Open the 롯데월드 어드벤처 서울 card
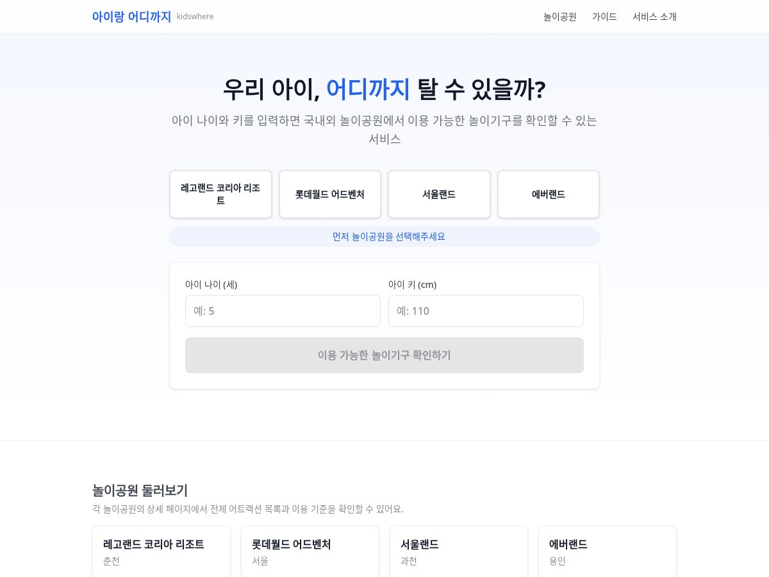 click(x=310, y=551)
